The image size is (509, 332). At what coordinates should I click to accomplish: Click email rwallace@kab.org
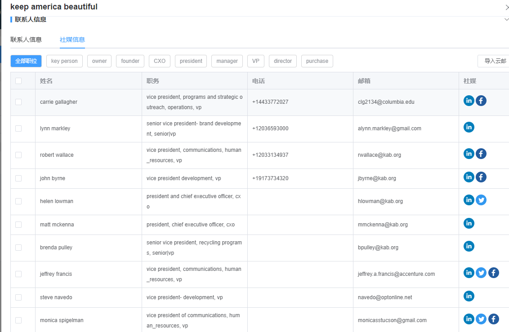(x=380, y=155)
